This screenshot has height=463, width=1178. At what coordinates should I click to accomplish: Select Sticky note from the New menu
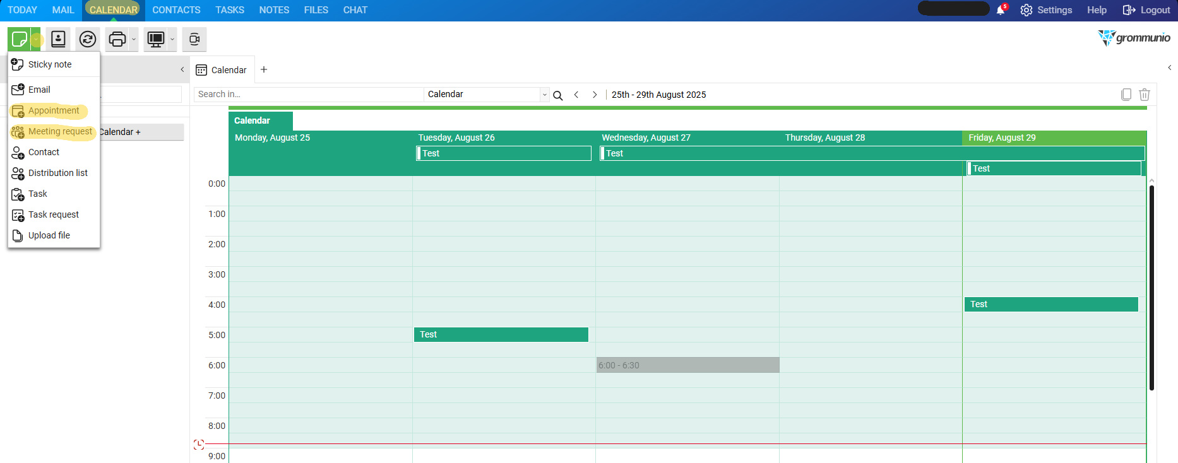tap(54, 64)
